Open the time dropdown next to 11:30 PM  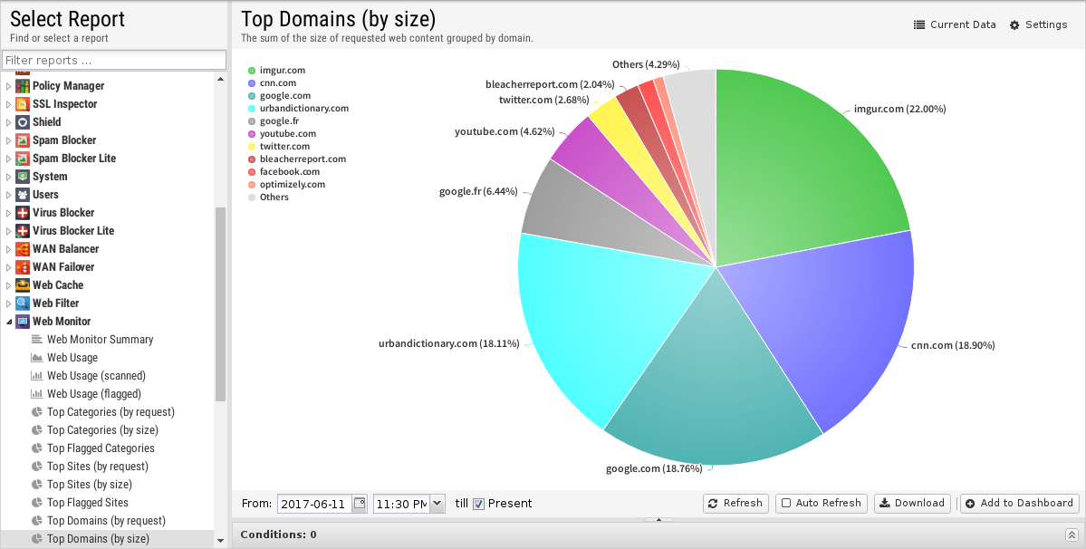pyautogui.click(x=437, y=504)
